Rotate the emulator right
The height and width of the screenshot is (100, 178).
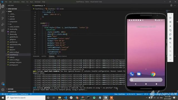coord(170,34)
